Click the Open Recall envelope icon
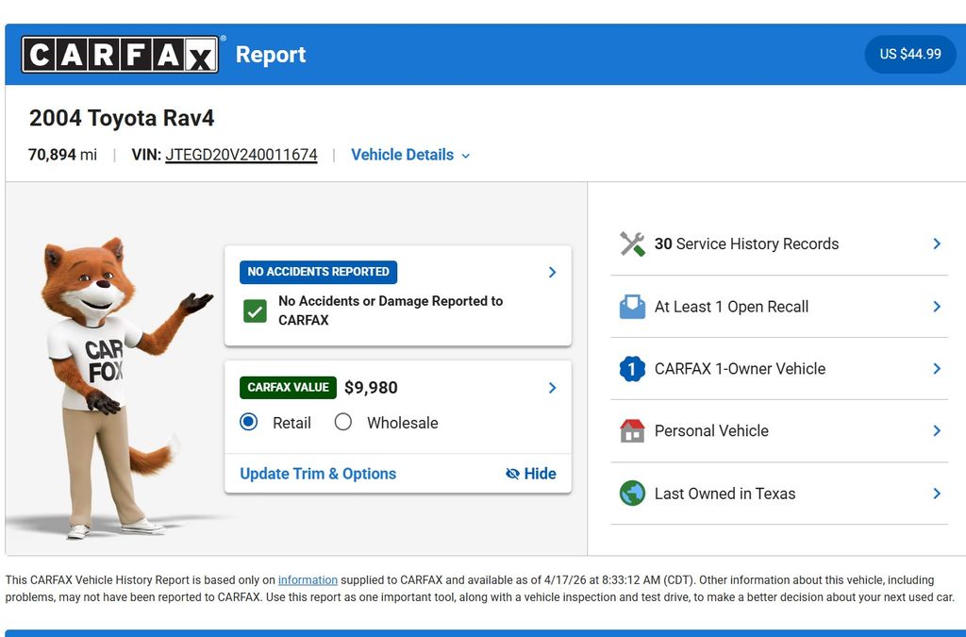 632,307
